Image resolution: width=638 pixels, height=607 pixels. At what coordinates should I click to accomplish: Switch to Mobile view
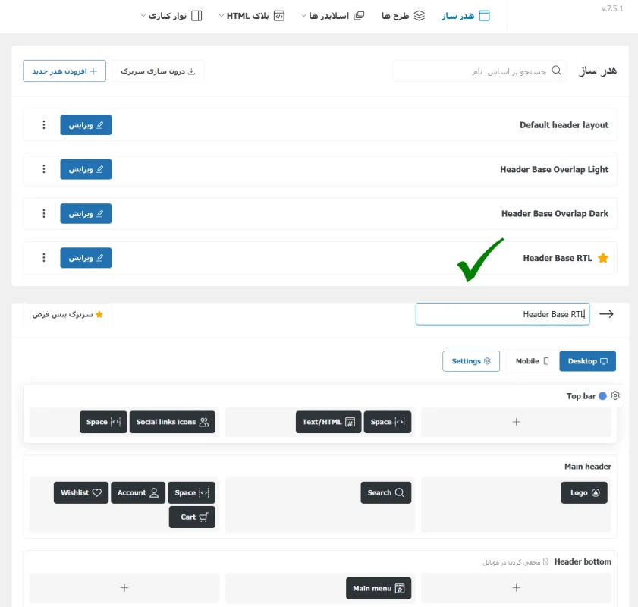click(532, 361)
